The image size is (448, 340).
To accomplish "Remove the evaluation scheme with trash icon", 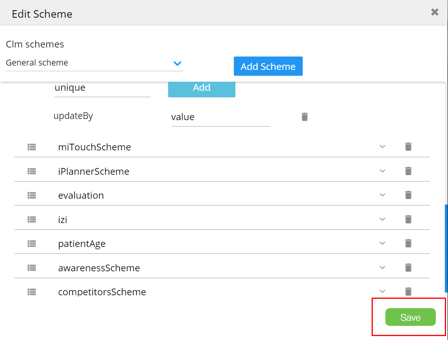I will pyautogui.click(x=408, y=195).
